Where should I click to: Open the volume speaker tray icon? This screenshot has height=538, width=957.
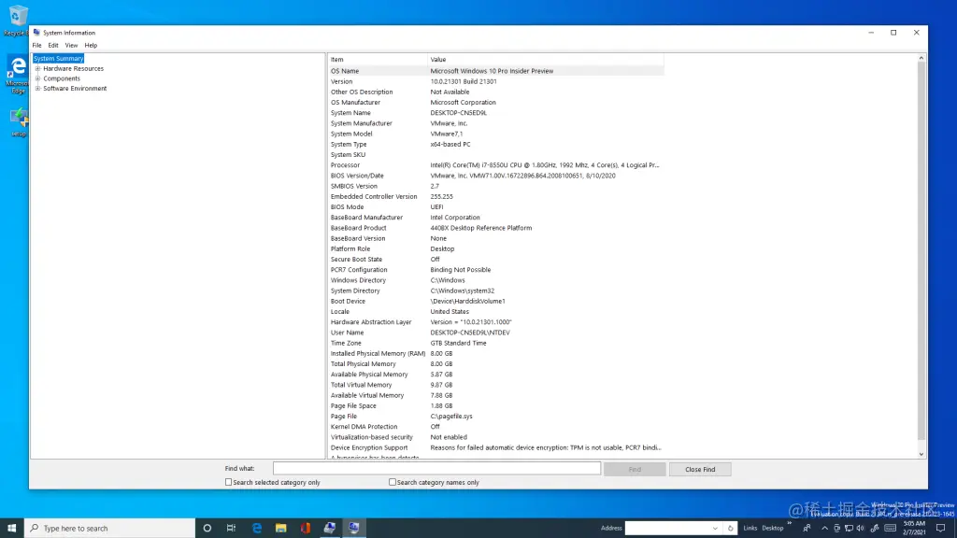[861, 529]
